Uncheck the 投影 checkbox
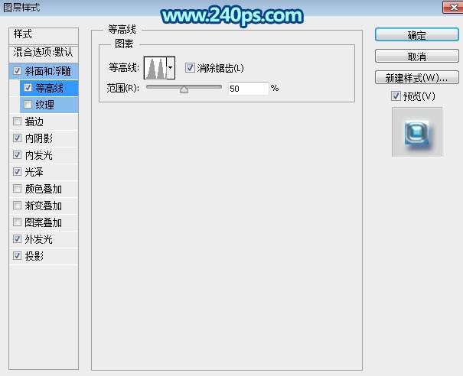The width and height of the screenshot is (463, 376). (x=17, y=255)
